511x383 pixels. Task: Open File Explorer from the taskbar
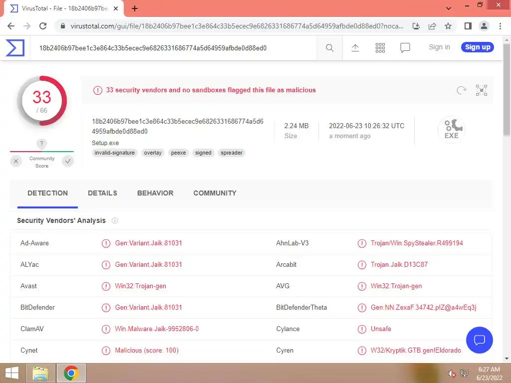(x=40, y=373)
